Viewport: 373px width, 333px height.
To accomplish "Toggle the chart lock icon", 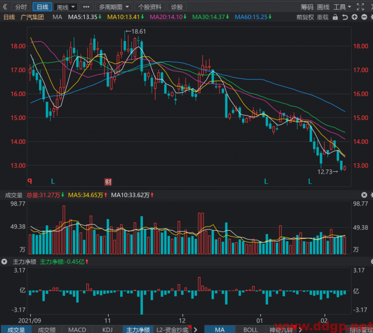I will (x=335, y=17).
